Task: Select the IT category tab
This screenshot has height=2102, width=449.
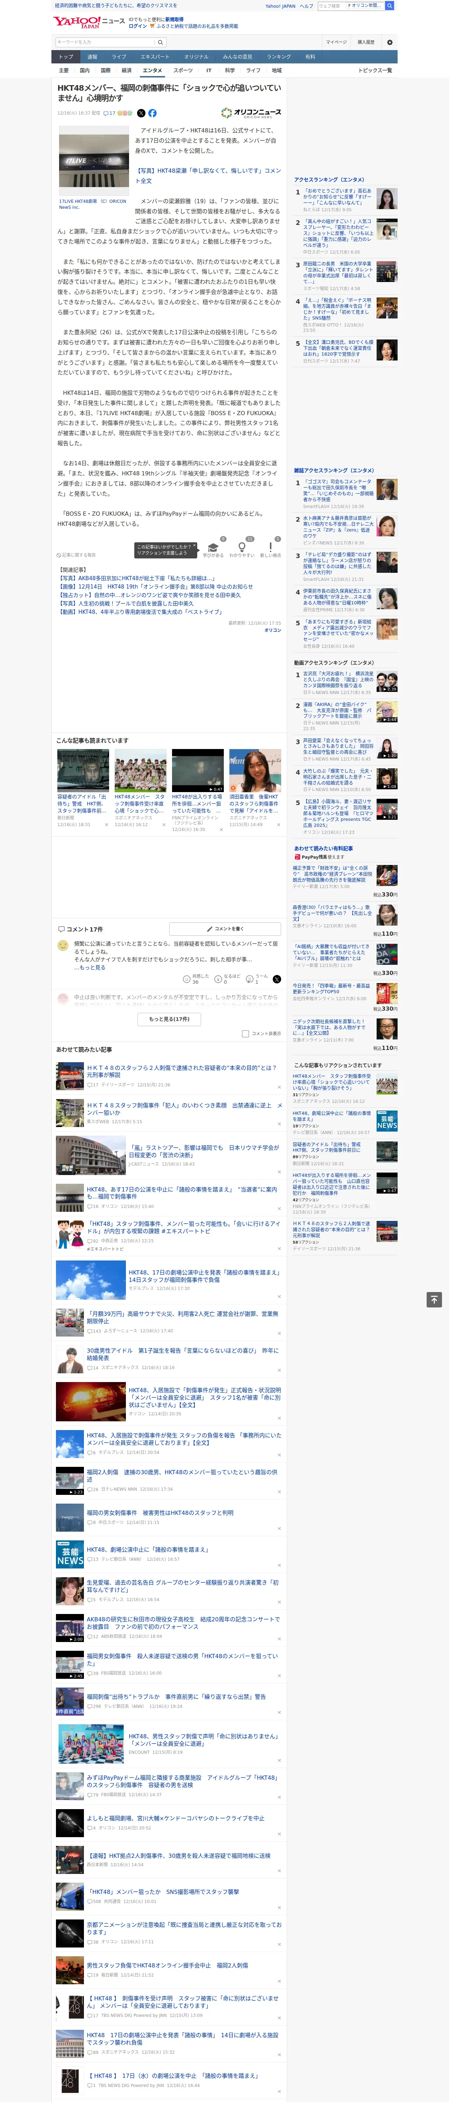Action: point(209,70)
